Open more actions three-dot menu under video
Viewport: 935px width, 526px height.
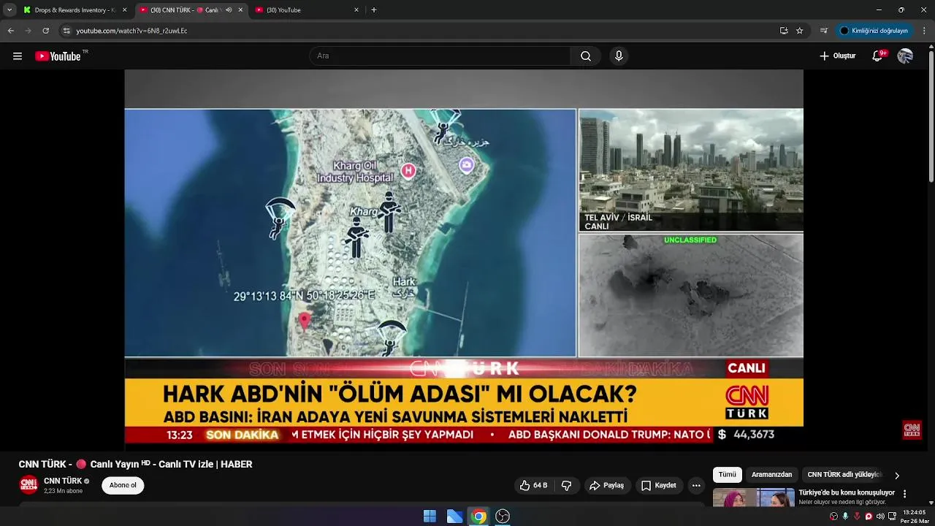tap(696, 486)
